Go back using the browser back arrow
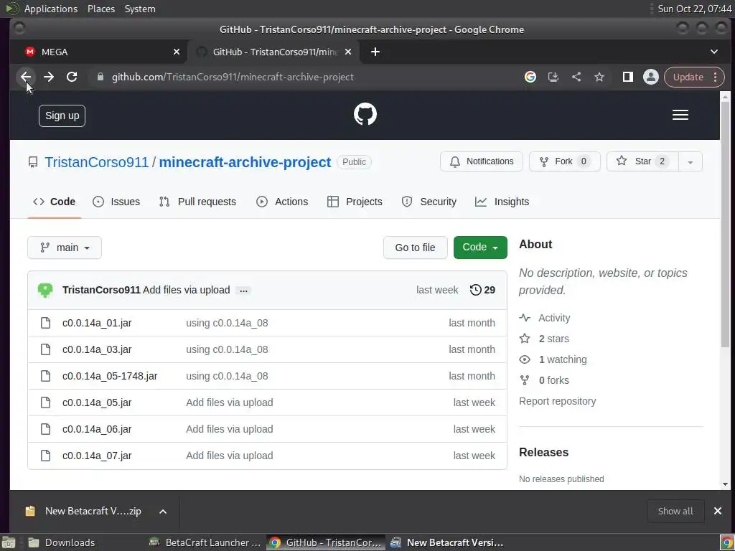The height and width of the screenshot is (551, 735). coord(26,77)
